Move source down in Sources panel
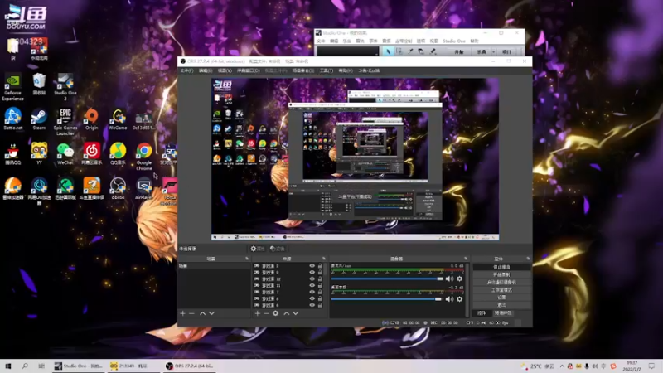This screenshot has height=373, width=663. coord(296,313)
